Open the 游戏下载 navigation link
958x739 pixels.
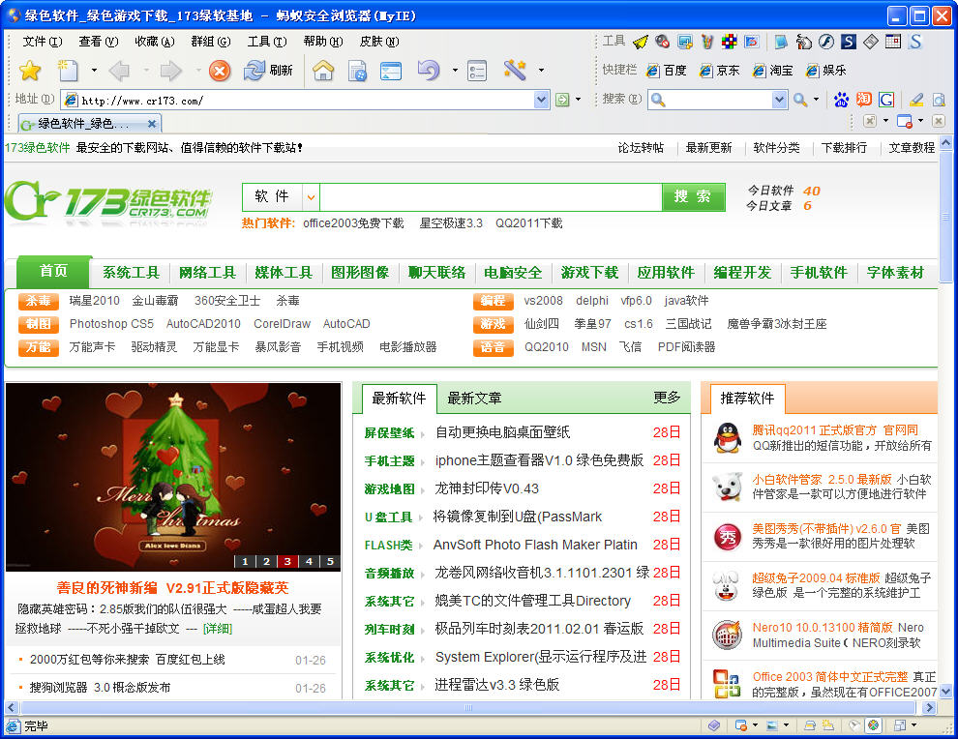point(589,273)
